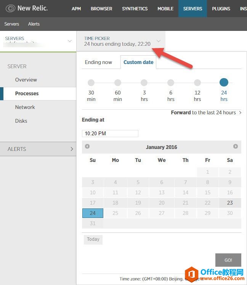Viewport: 247px width, 285px height.
Task: Open the Network server page
Action: (25, 107)
